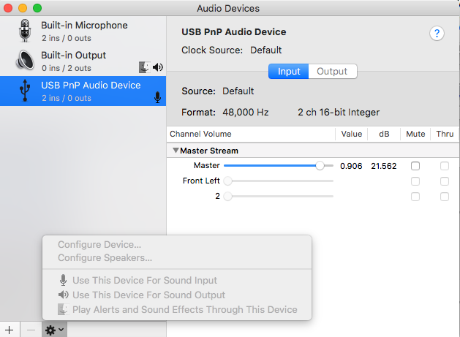Viewport: 460px width, 337px height.
Task: Click the microphone indicator on USB device row
Action: click(x=157, y=97)
